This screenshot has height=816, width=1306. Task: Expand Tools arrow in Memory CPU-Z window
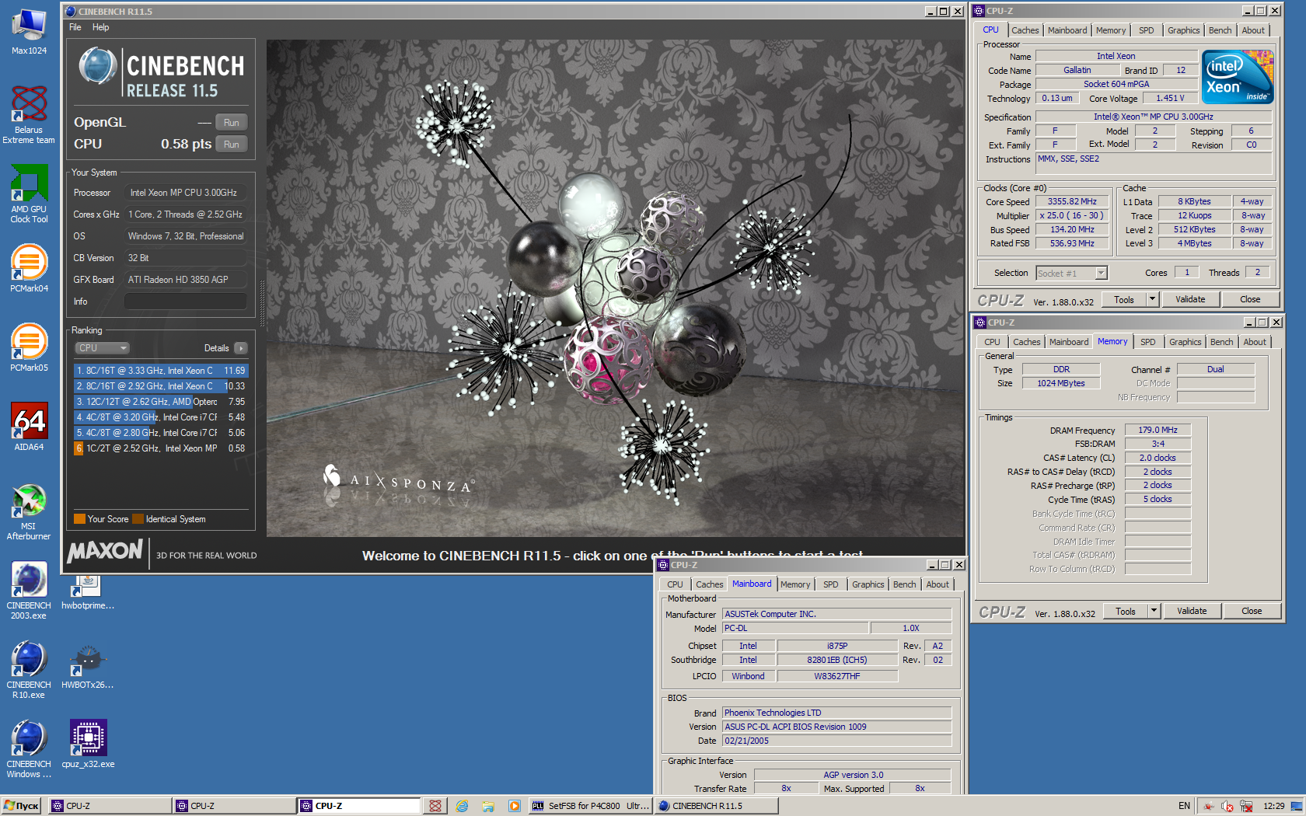pyautogui.click(x=1154, y=611)
